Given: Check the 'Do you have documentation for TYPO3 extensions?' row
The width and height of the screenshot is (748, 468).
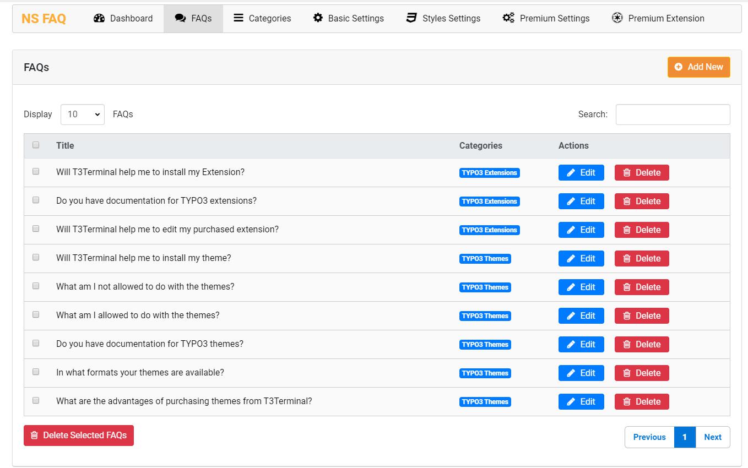Looking at the screenshot, I should point(36,200).
